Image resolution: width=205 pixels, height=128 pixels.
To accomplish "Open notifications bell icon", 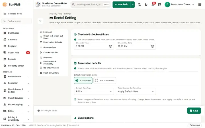I will (153, 5).
